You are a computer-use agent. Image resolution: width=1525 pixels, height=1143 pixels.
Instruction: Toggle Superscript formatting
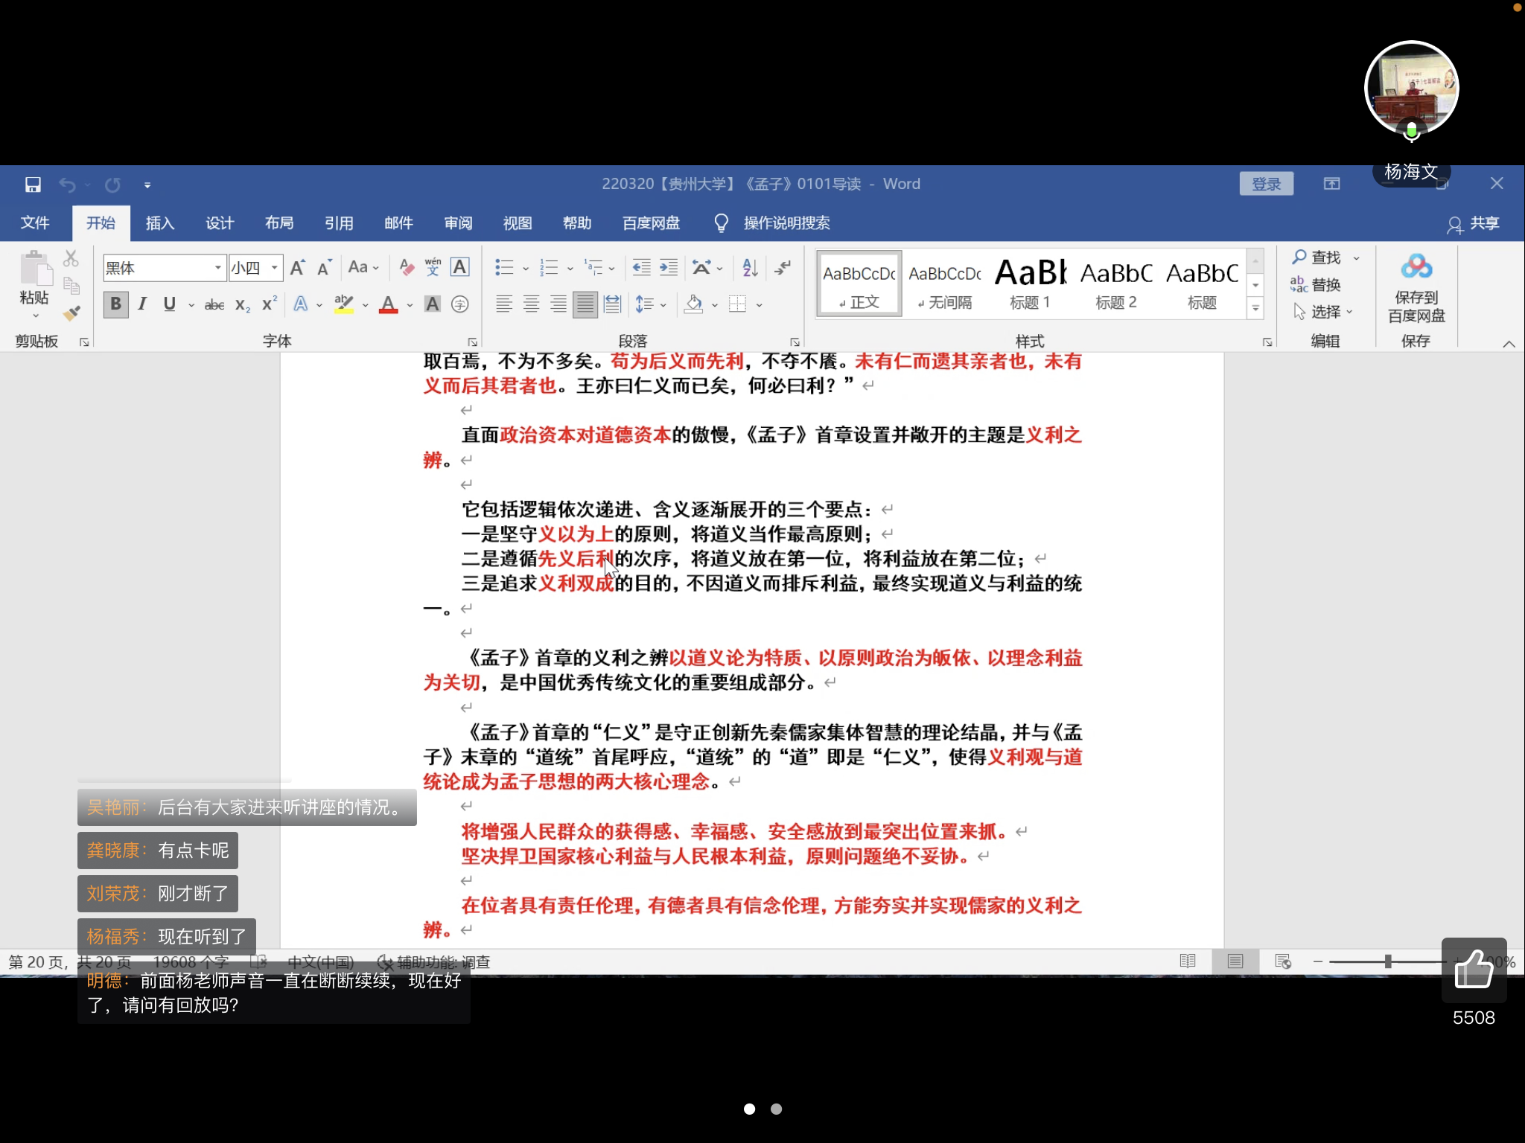(x=270, y=304)
